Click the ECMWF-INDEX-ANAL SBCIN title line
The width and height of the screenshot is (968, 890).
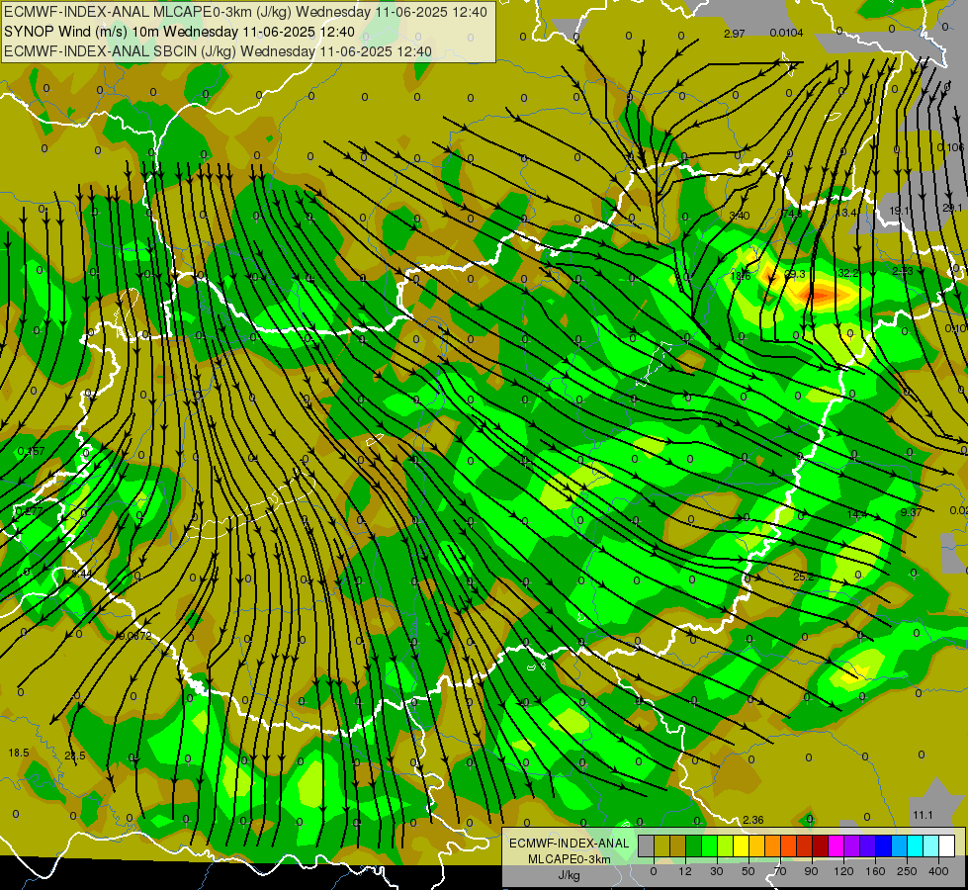[218, 51]
